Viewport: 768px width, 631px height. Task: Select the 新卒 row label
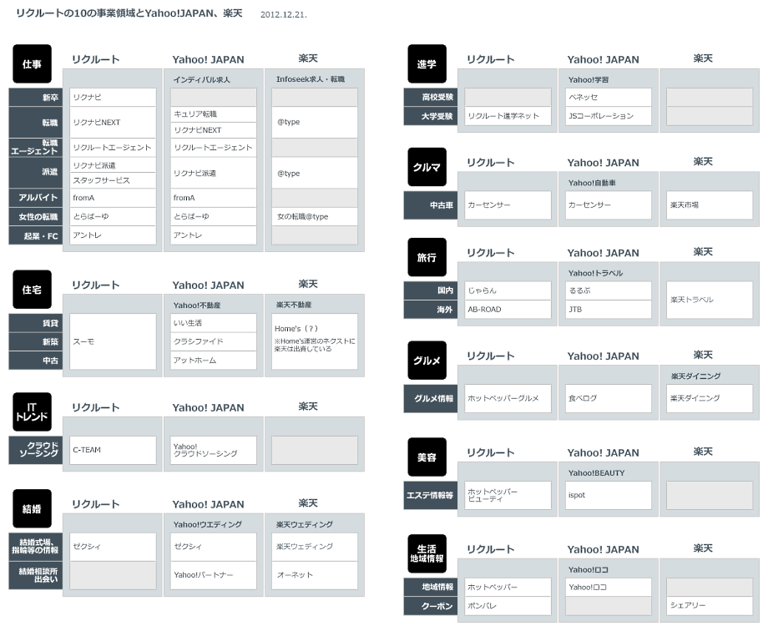pyautogui.click(x=36, y=98)
